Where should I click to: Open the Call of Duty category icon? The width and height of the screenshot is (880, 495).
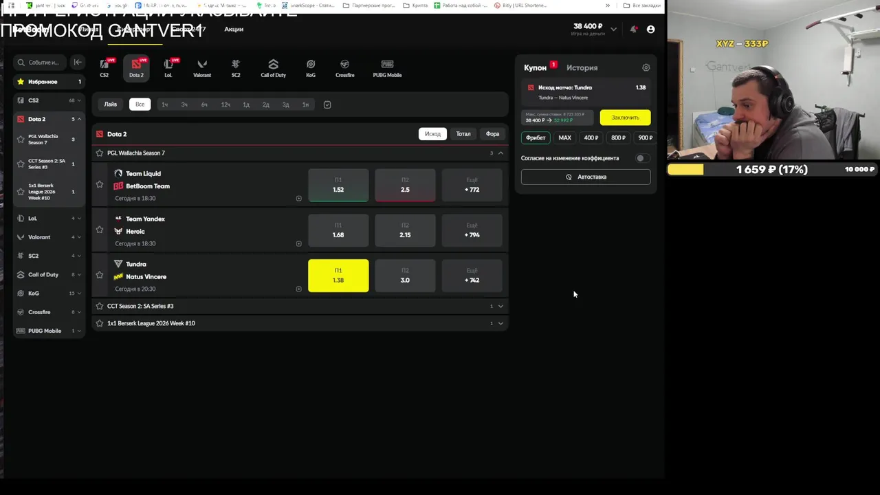click(x=273, y=67)
